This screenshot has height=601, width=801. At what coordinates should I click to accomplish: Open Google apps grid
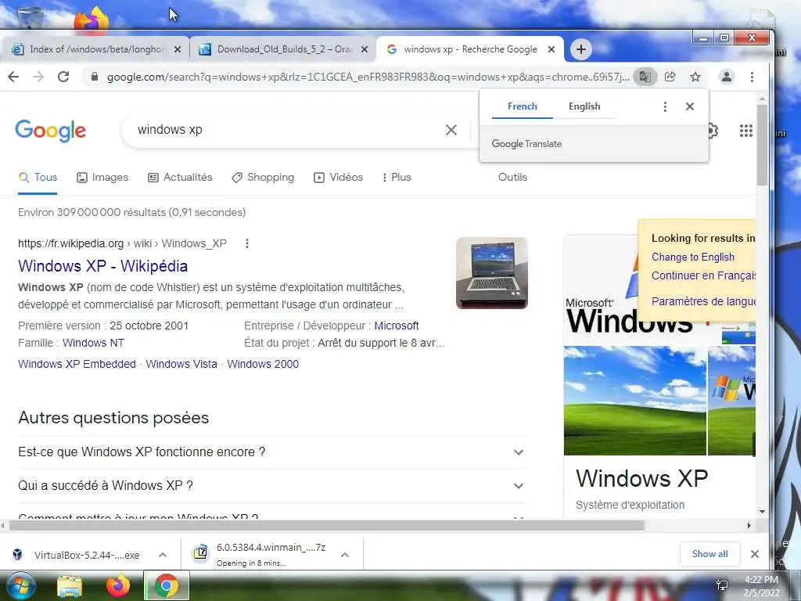[745, 131]
